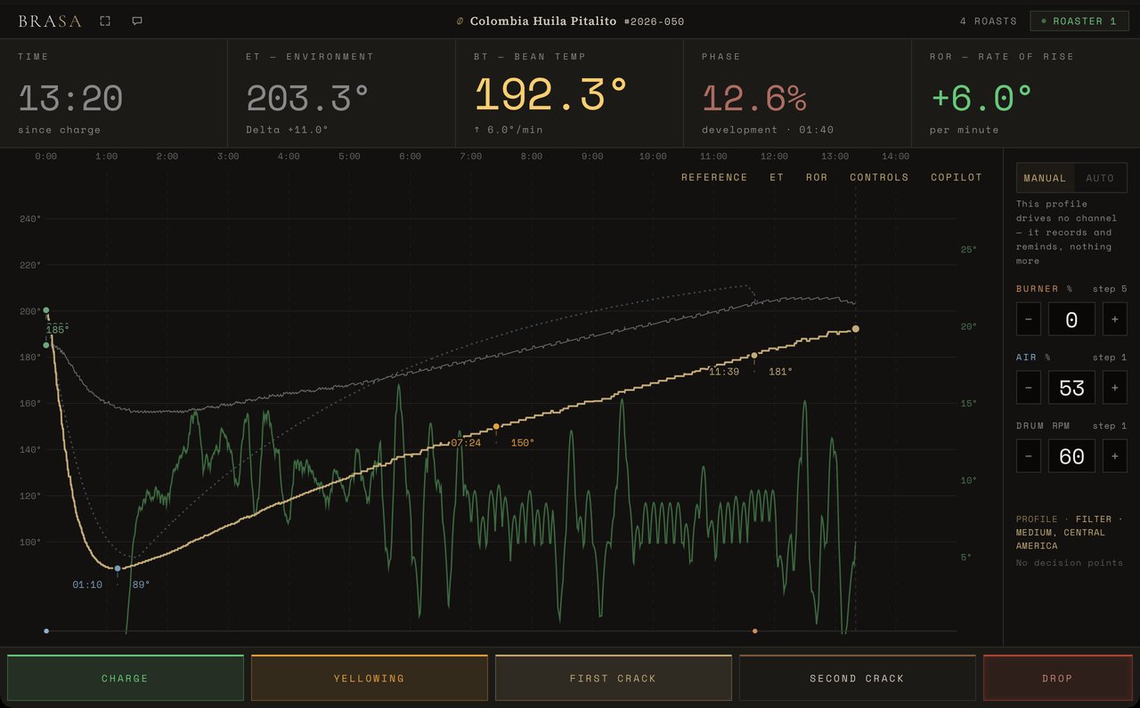Click the drum RPM field showing 60

1071,456
